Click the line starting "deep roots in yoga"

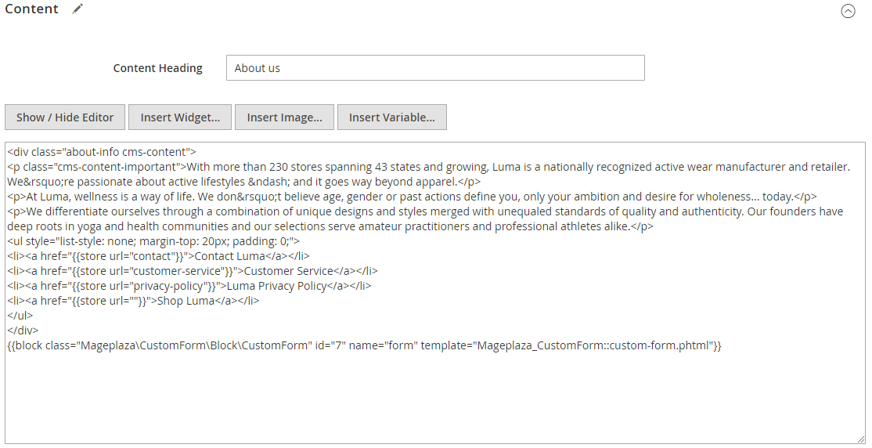pyautogui.click(x=330, y=226)
